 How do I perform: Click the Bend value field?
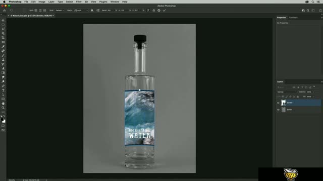click(x=111, y=10)
